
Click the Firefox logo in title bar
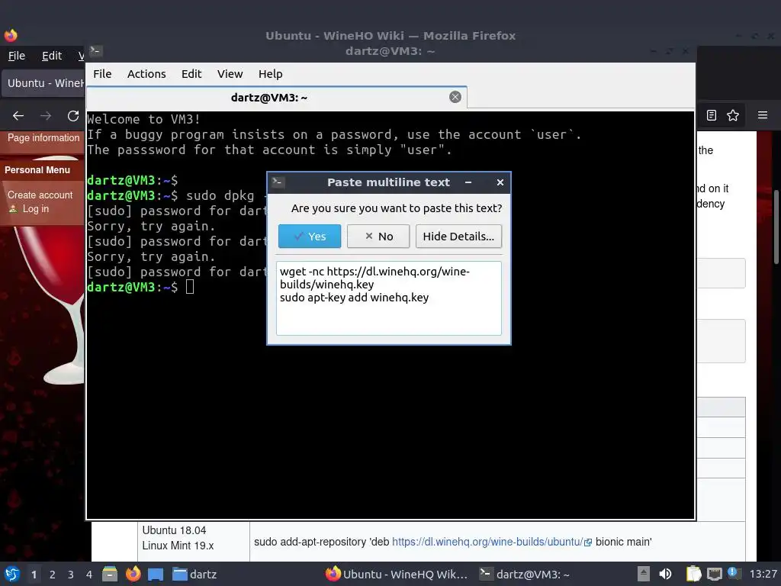11,35
